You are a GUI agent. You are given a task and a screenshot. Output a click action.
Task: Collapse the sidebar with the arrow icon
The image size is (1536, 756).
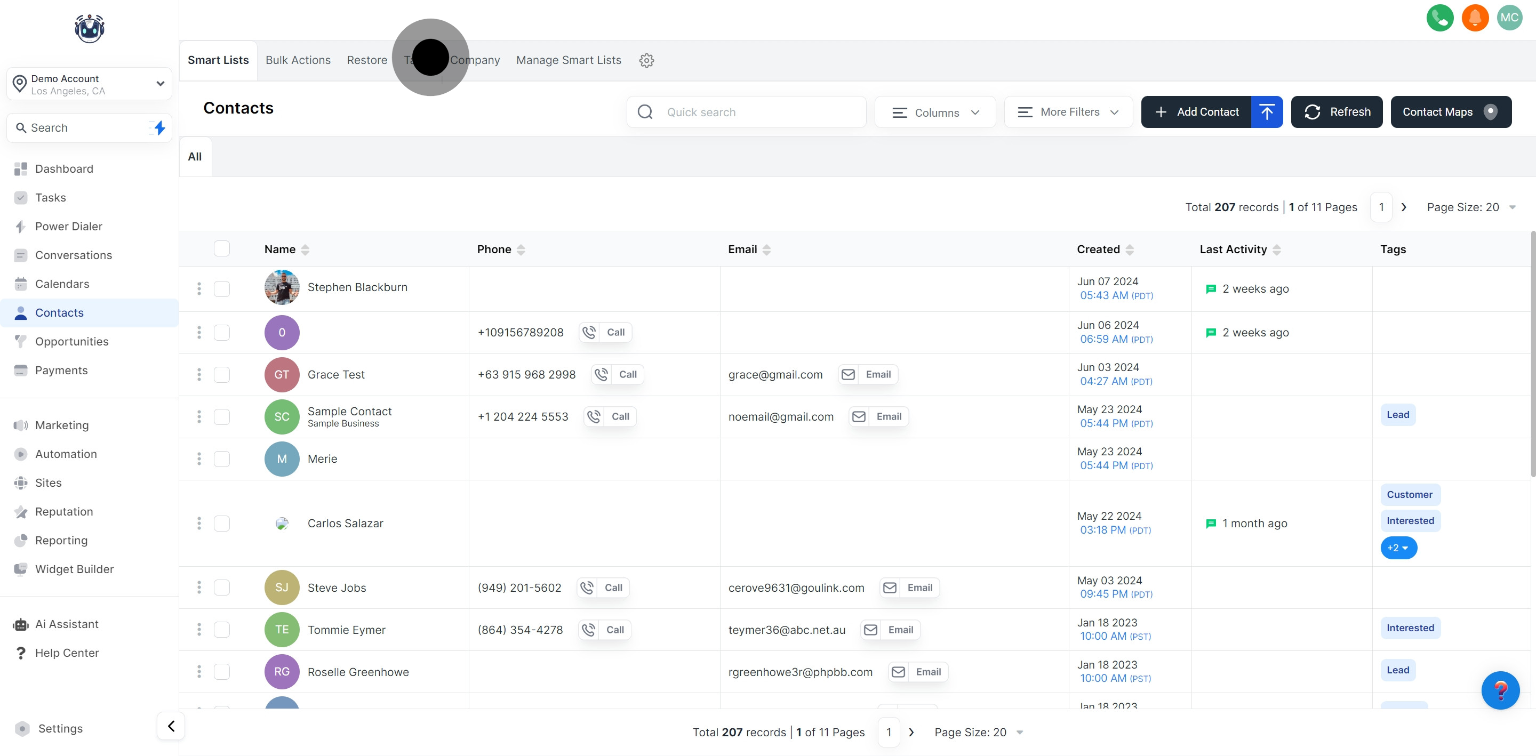[171, 726]
